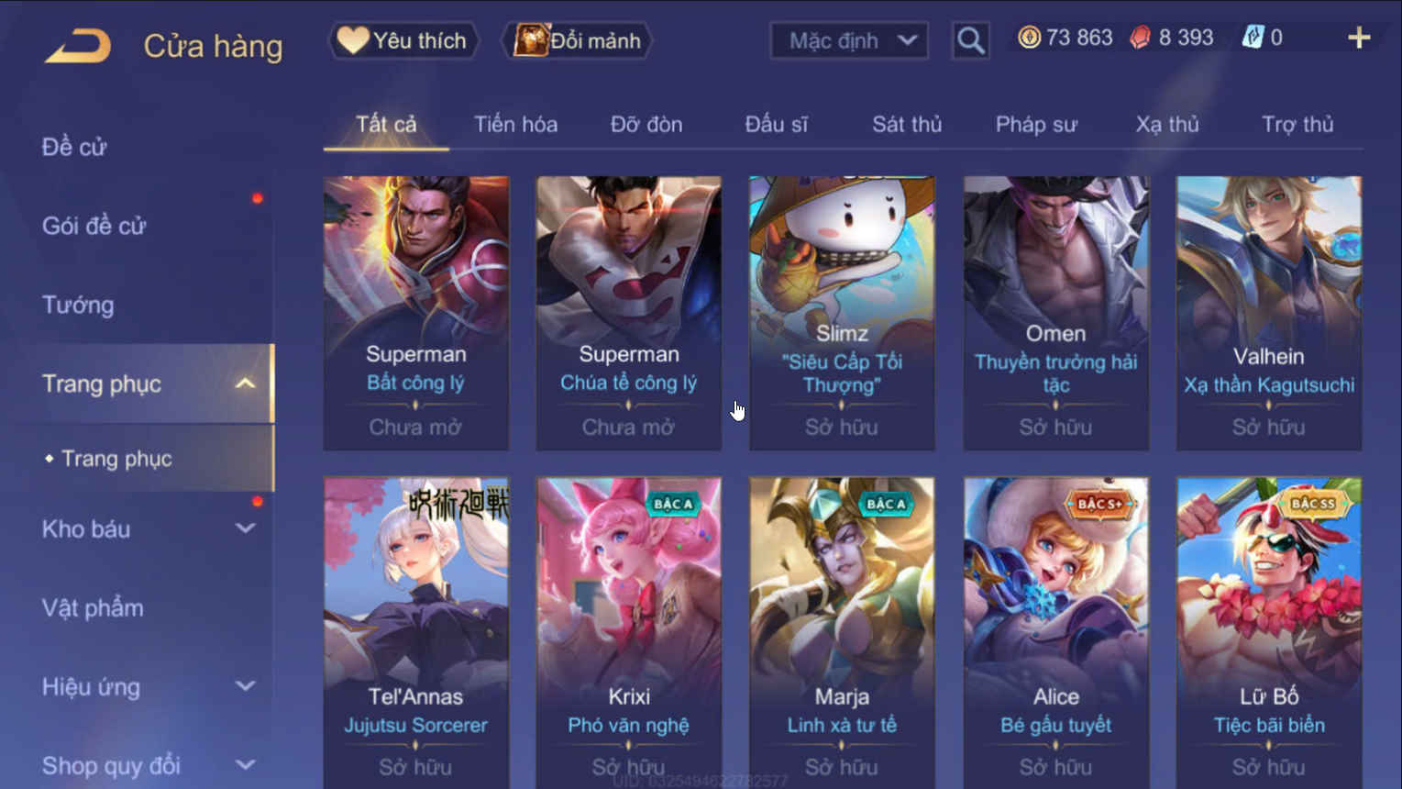The image size is (1402, 789).
Task: Open Yêu thích favorites heart button
Action: tap(403, 40)
